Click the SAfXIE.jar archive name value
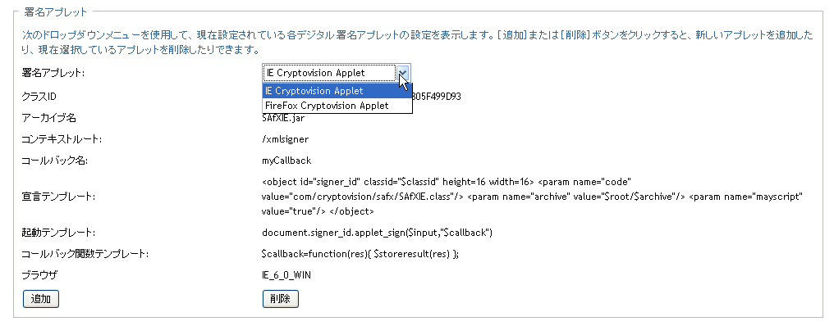The image size is (834, 326). pos(283,118)
